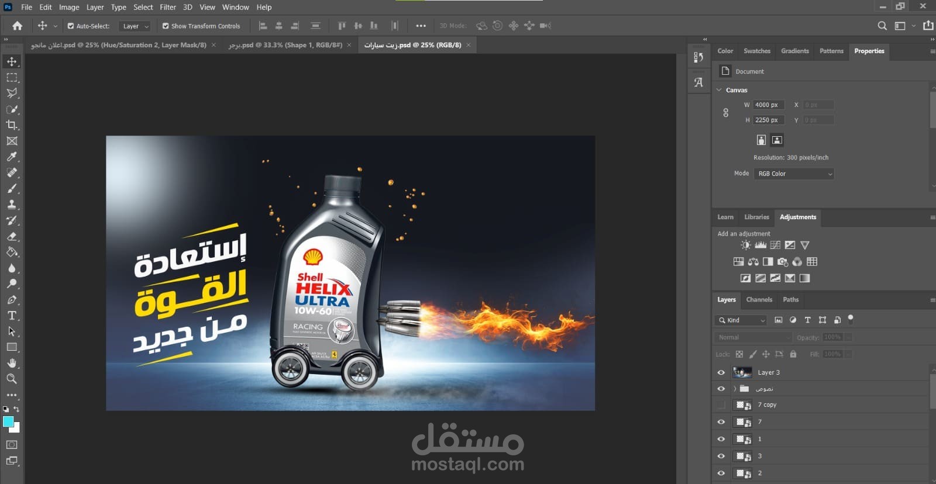Collapse the Canvas section chevron

719,90
